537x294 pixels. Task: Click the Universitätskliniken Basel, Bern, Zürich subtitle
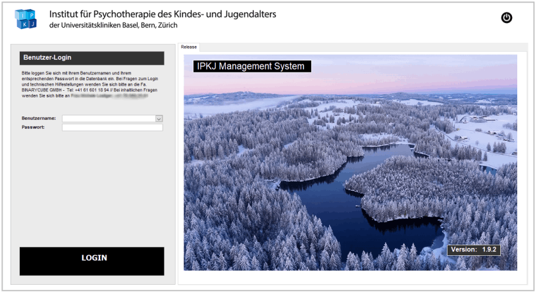click(x=113, y=26)
